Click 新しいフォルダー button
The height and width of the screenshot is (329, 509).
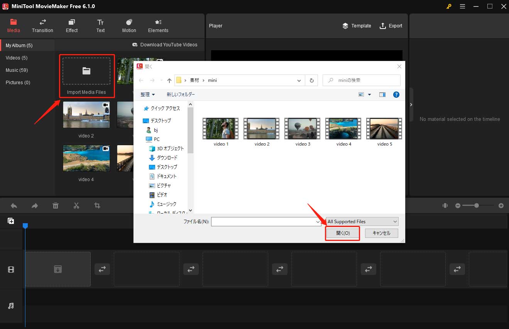[x=181, y=95]
